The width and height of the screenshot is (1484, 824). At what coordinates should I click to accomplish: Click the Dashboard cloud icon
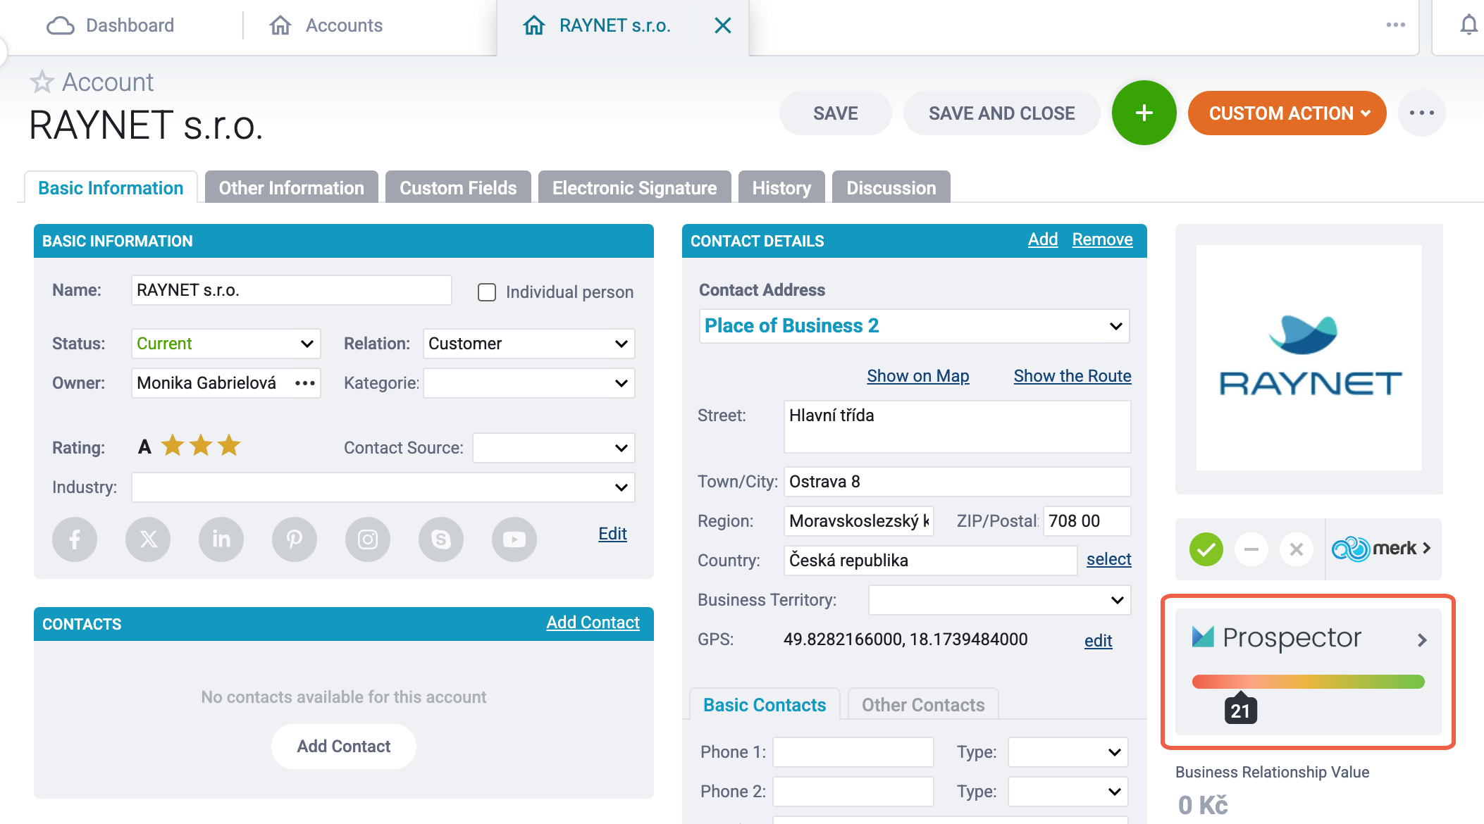pos(61,26)
